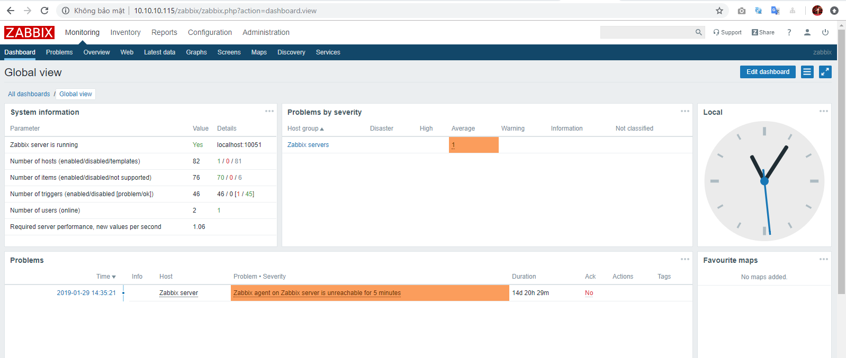The height and width of the screenshot is (358, 846).
Task: Click the search magnifier icon
Action: click(x=699, y=32)
